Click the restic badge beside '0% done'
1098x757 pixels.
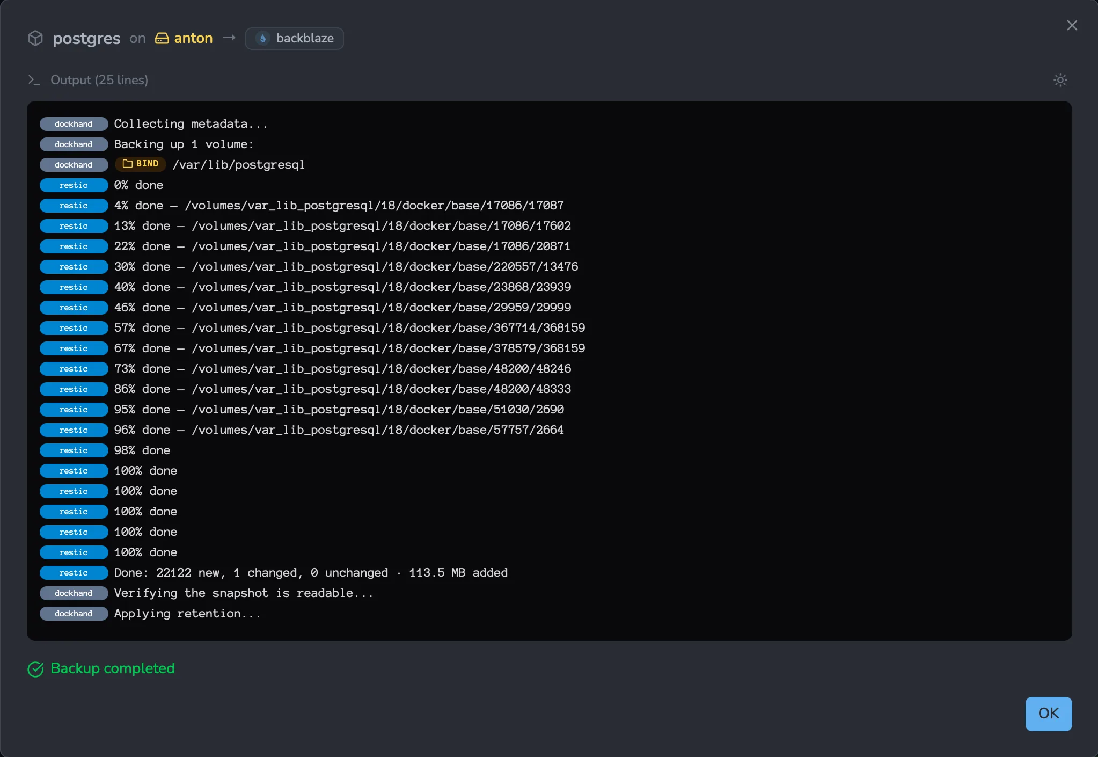coord(74,185)
